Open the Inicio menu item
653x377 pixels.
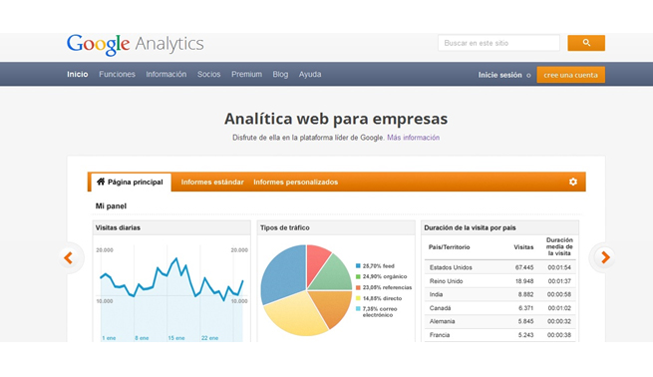(78, 74)
